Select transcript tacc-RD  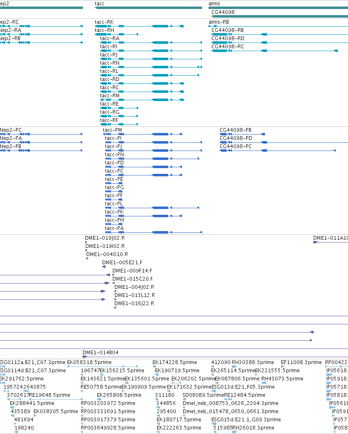pyautogui.click(x=142, y=83)
